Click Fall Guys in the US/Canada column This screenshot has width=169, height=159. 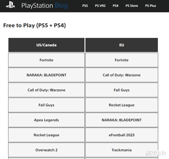46,105
